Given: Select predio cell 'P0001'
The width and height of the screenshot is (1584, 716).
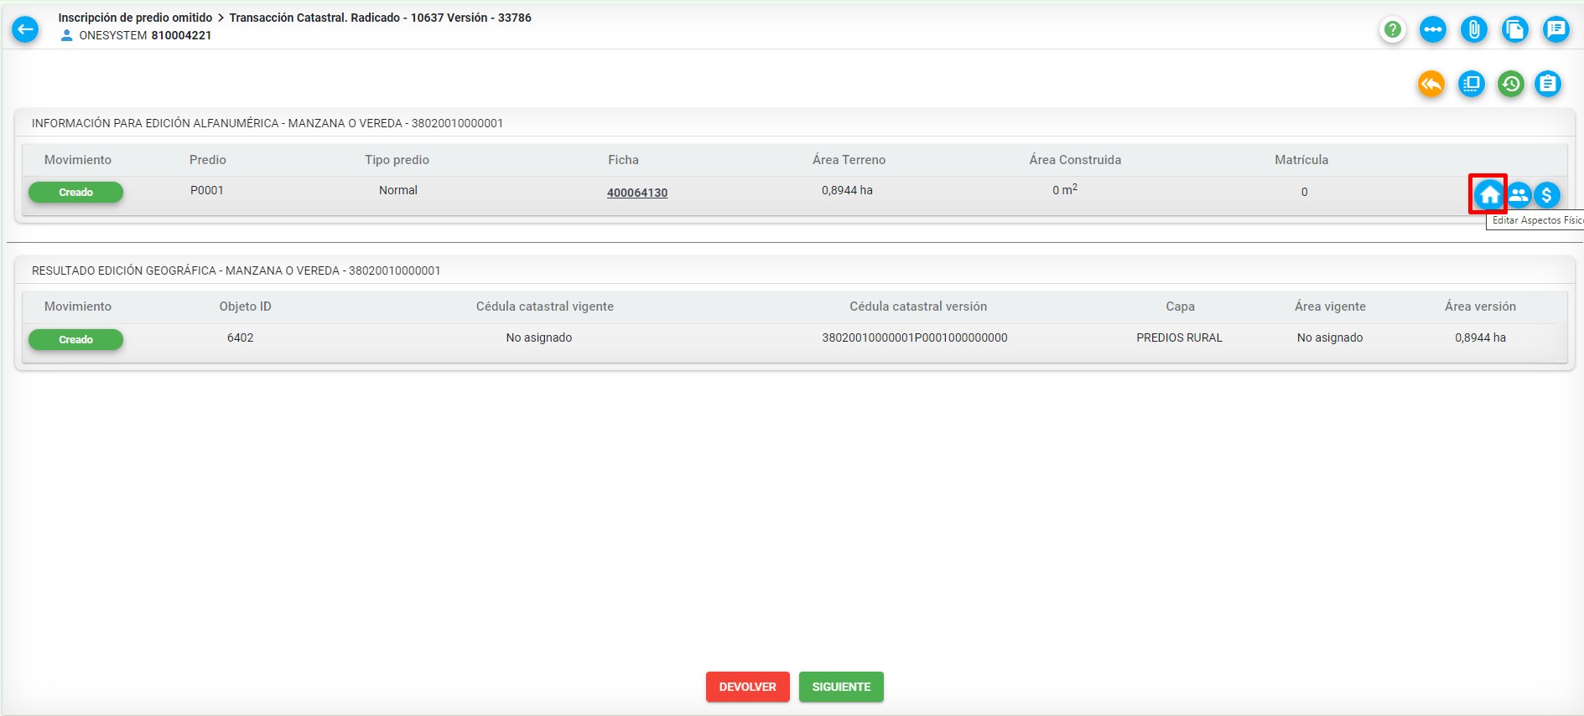Looking at the screenshot, I should pyautogui.click(x=207, y=190).
